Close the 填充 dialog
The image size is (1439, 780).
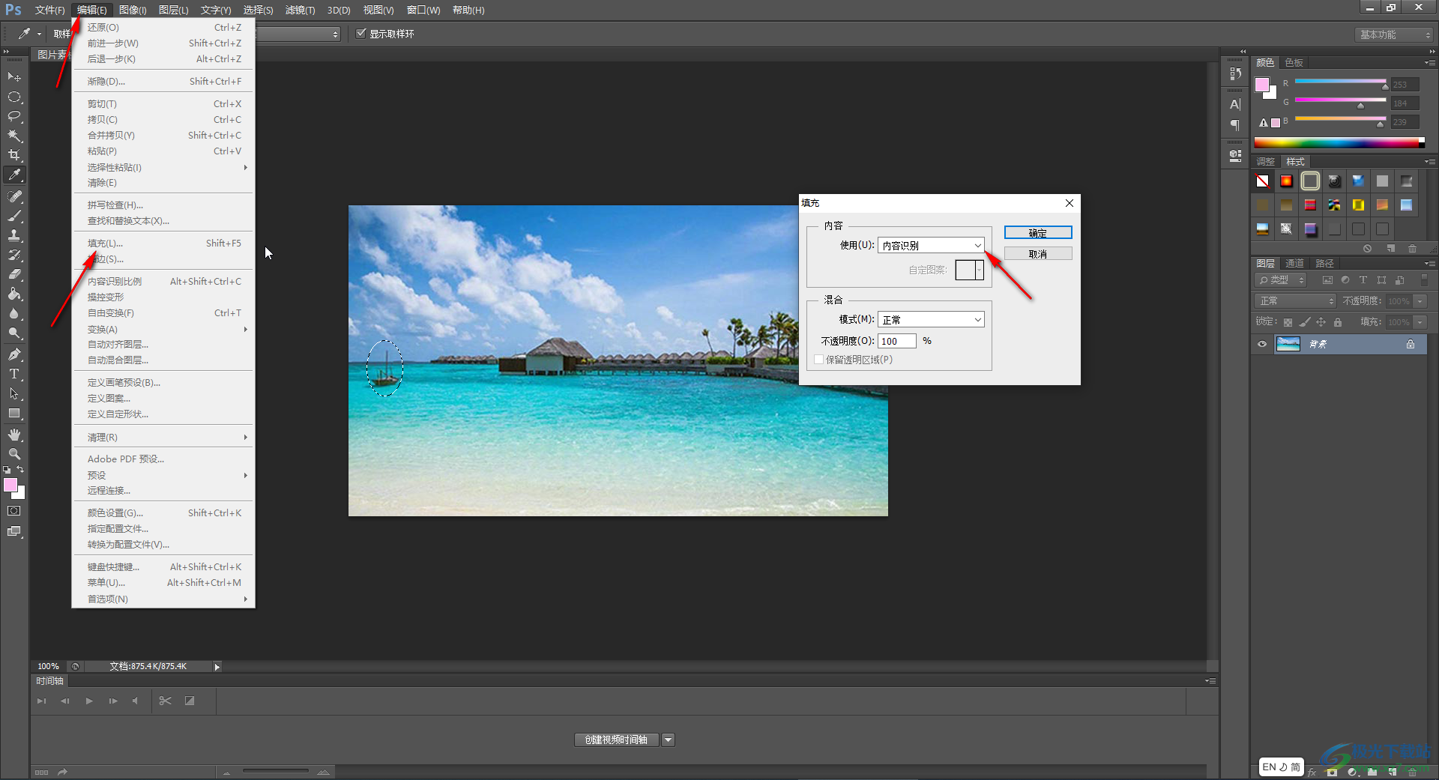click(x=1070, y=203)
